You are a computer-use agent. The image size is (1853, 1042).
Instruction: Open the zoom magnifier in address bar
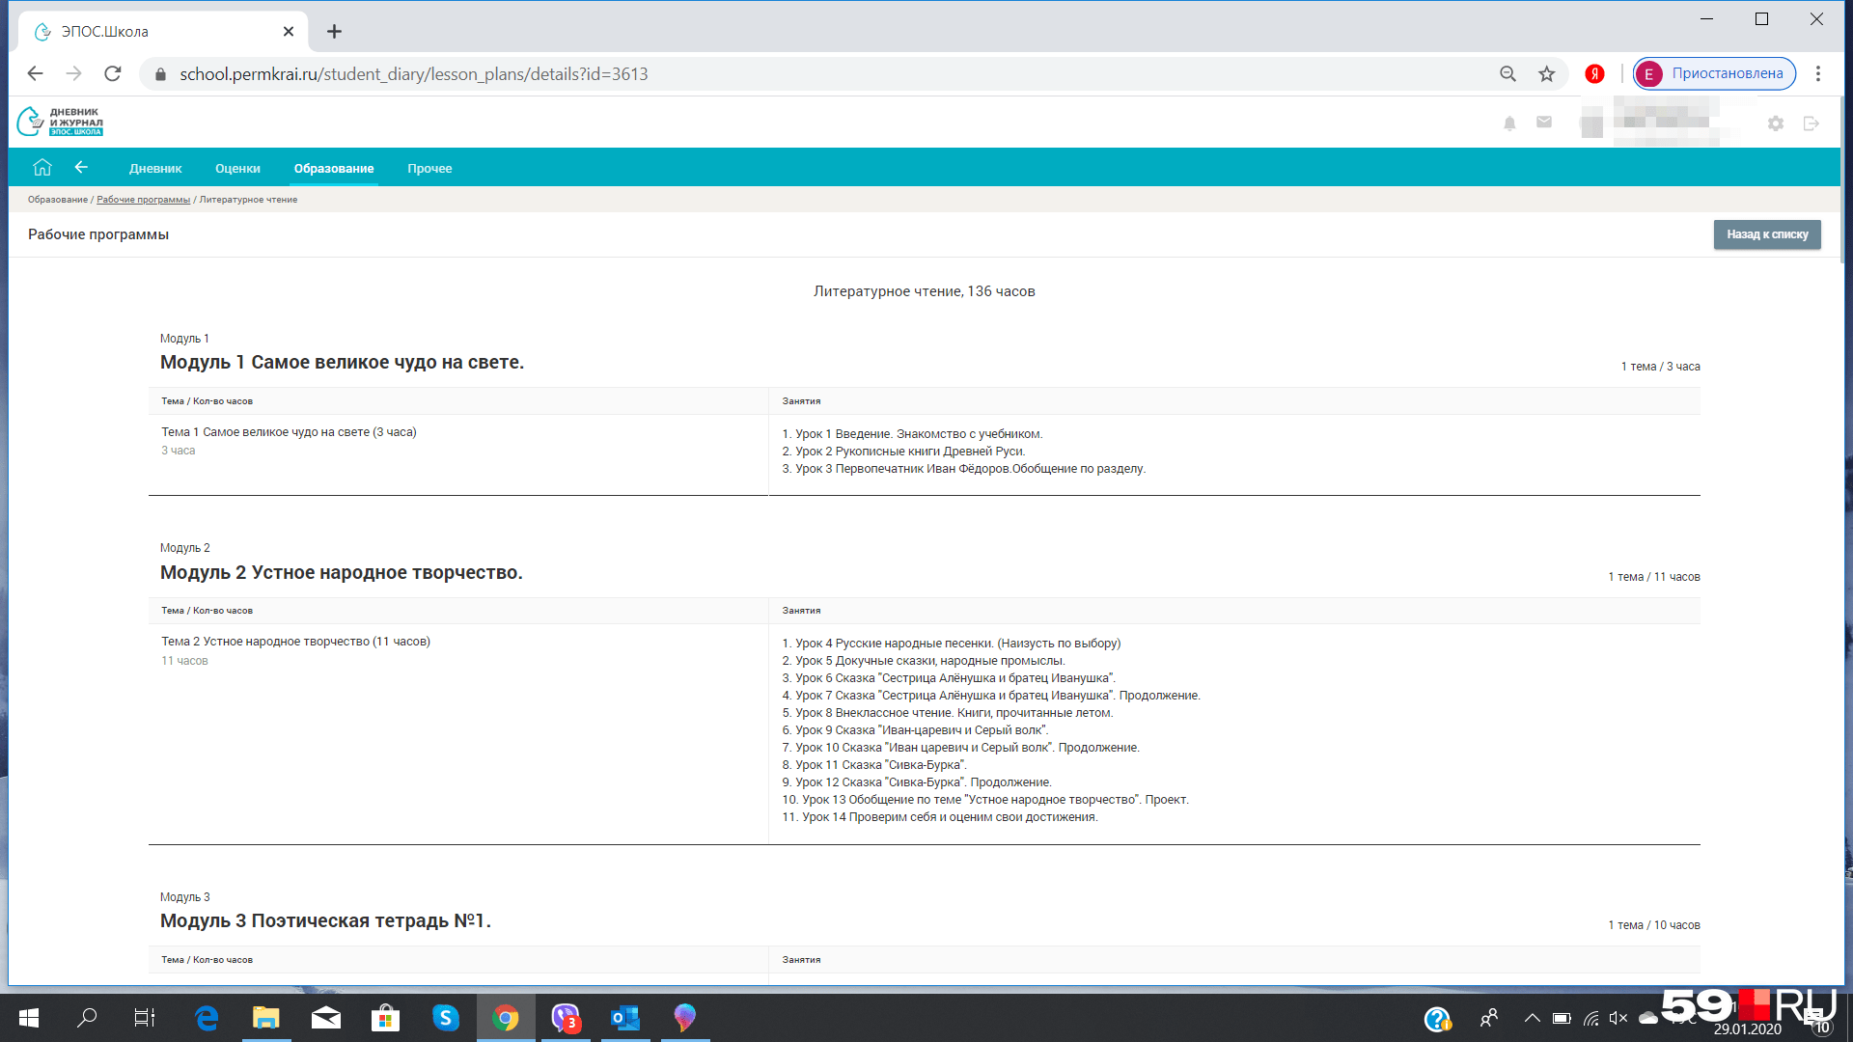1507,74
